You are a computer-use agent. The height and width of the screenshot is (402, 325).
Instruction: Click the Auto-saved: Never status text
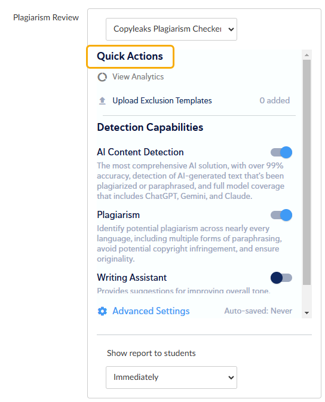[x=258, y=311]
